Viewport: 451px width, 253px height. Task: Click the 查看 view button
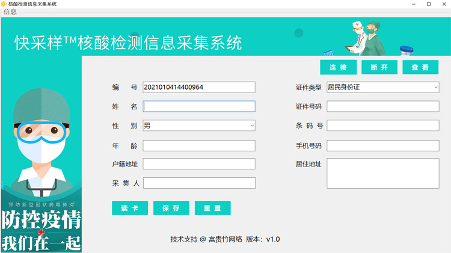click(x=420, y=67)
